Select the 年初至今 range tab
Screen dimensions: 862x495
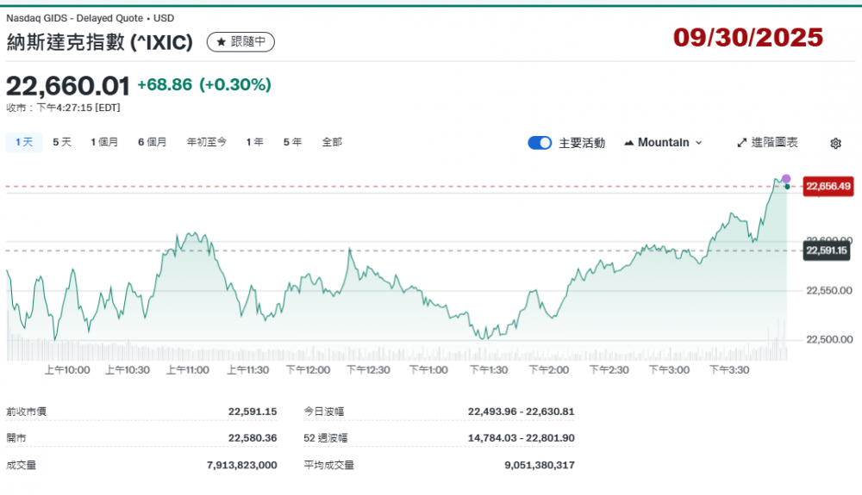[207, 142]
